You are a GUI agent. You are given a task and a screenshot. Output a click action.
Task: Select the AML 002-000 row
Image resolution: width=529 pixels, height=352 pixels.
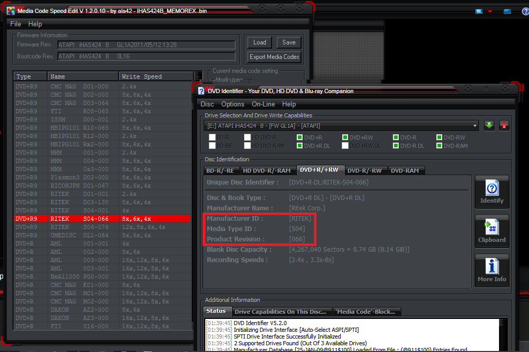coord(102,252)
